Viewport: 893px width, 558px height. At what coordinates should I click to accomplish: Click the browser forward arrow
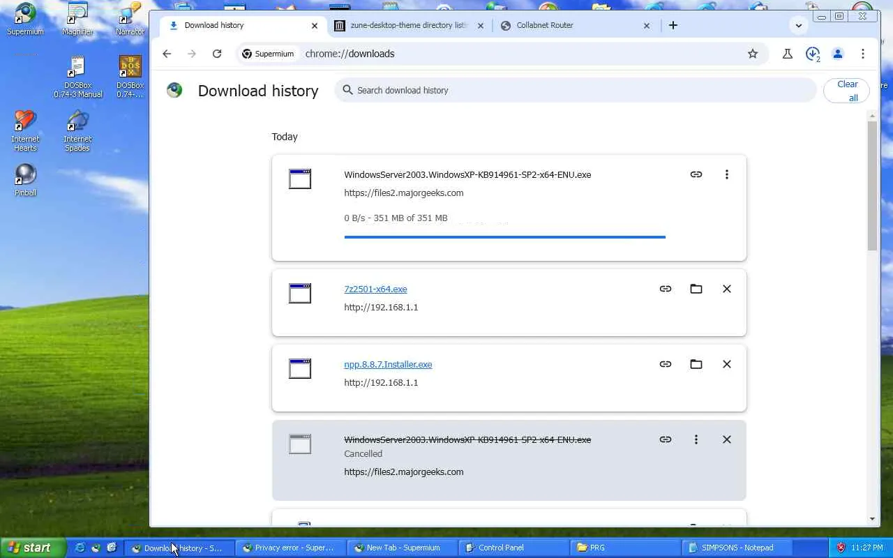tap(192, 54)
